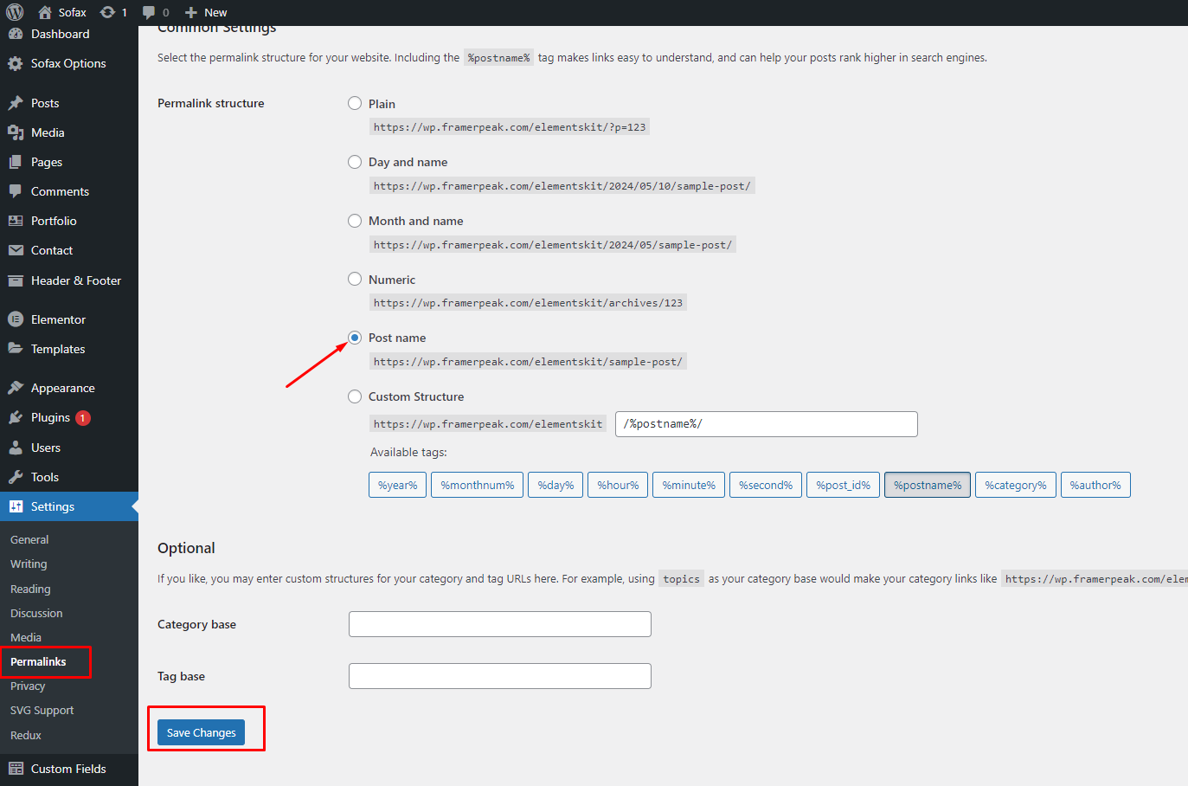1188x786 pixels.
Task: Open Discussion settings
Action: (x=36, y=613)
